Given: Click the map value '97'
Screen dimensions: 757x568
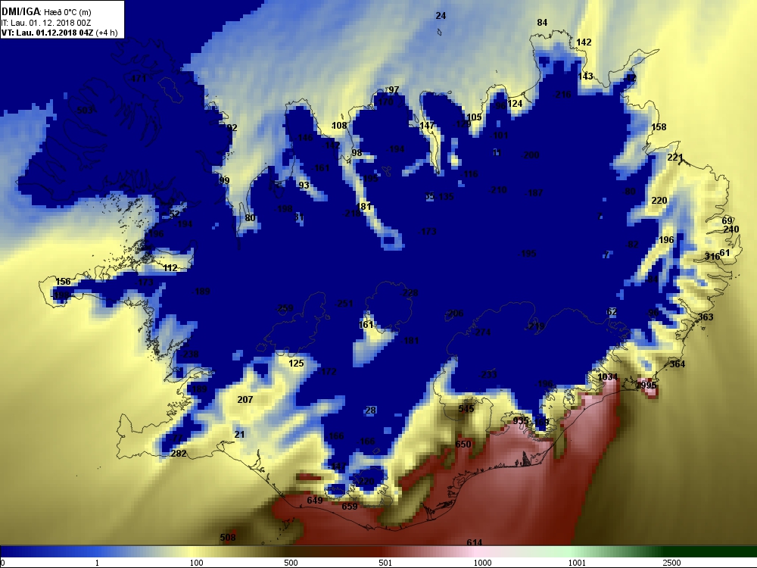Looking at the screenshot, I should coord(394,90).
